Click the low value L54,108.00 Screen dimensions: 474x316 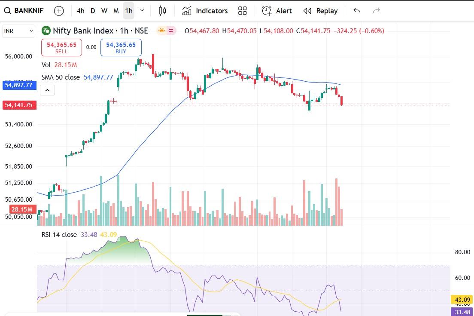(x=276, y=31)
